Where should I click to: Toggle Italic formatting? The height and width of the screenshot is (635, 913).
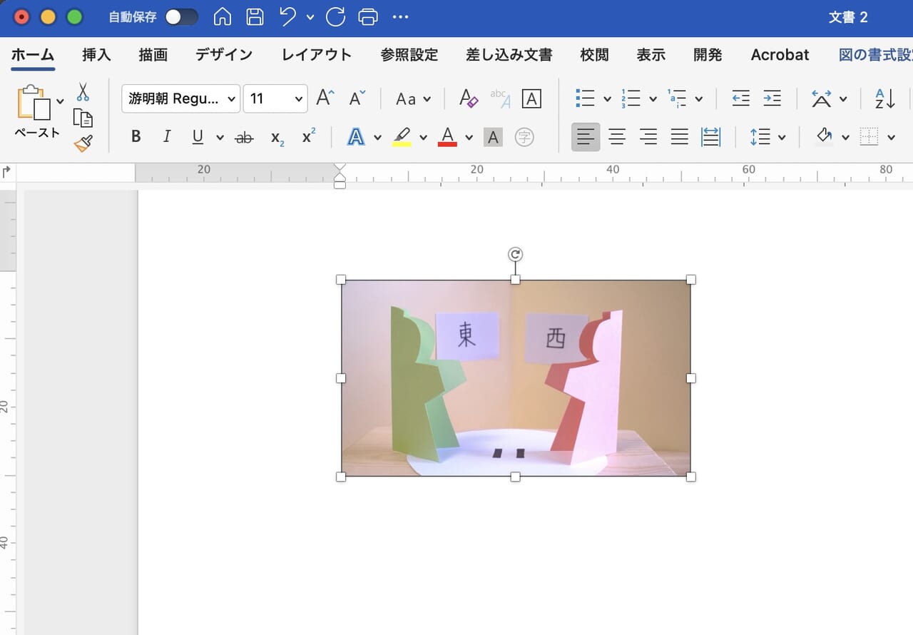coord(167,137)
